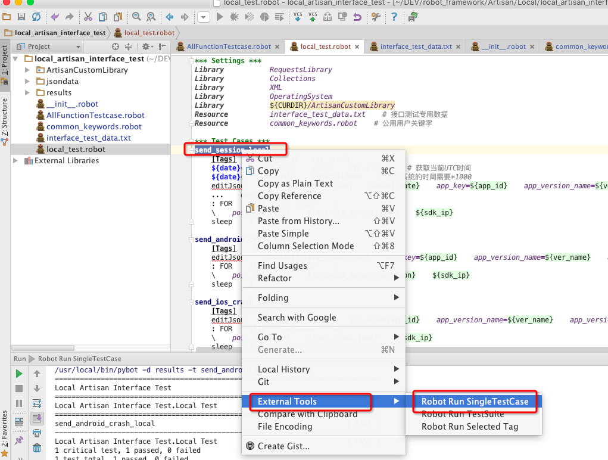This screenshot has height=460, width=608.
Task: Click the VCS Update Project icon
Action: click(x=297, y=17)
